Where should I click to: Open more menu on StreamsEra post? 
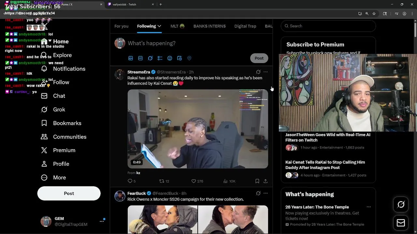pos(266,72)
